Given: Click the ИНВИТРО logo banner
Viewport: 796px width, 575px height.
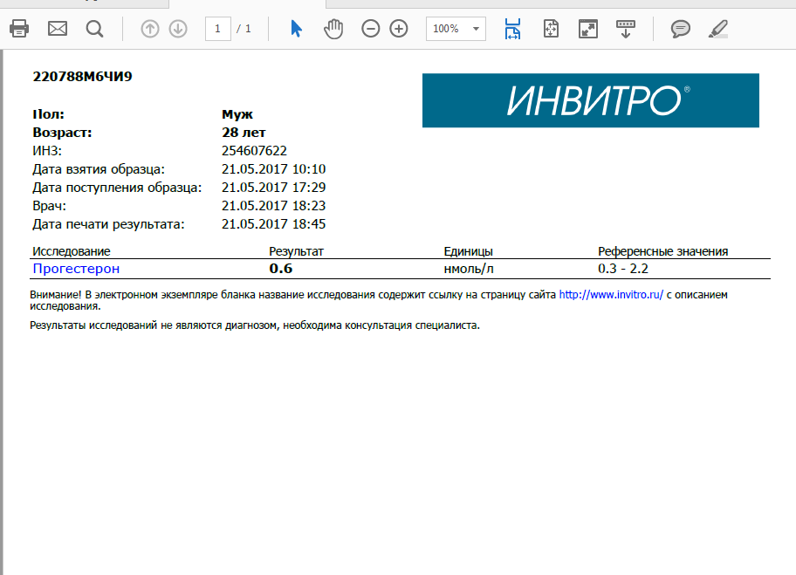Looking at the screenshot, I should [590, 100].
